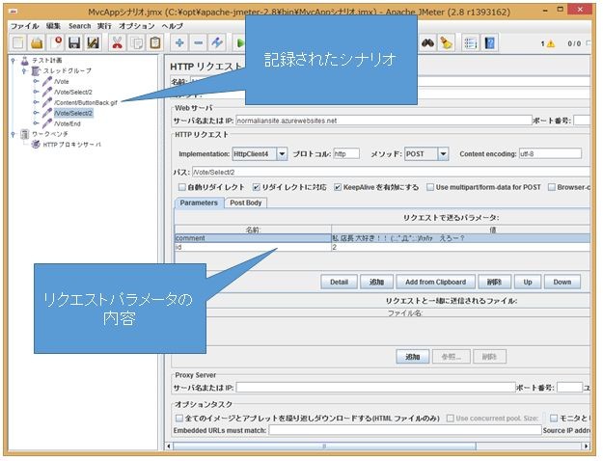Collapse all nodes with the minus icon
Screen dimensions: 603x461
click(198, 42)
